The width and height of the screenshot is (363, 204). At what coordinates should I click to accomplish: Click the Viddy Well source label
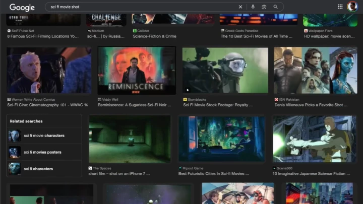click(x=108, y=99)
